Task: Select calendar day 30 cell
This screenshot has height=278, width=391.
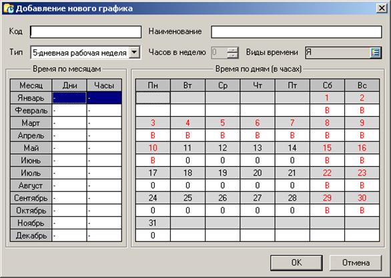Action: (362, 198)
